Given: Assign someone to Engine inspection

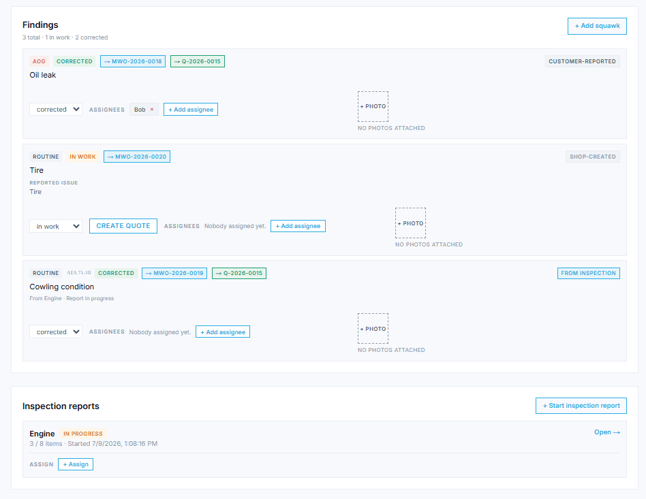Looking at the screenshot, I should [x=76, y=464].
